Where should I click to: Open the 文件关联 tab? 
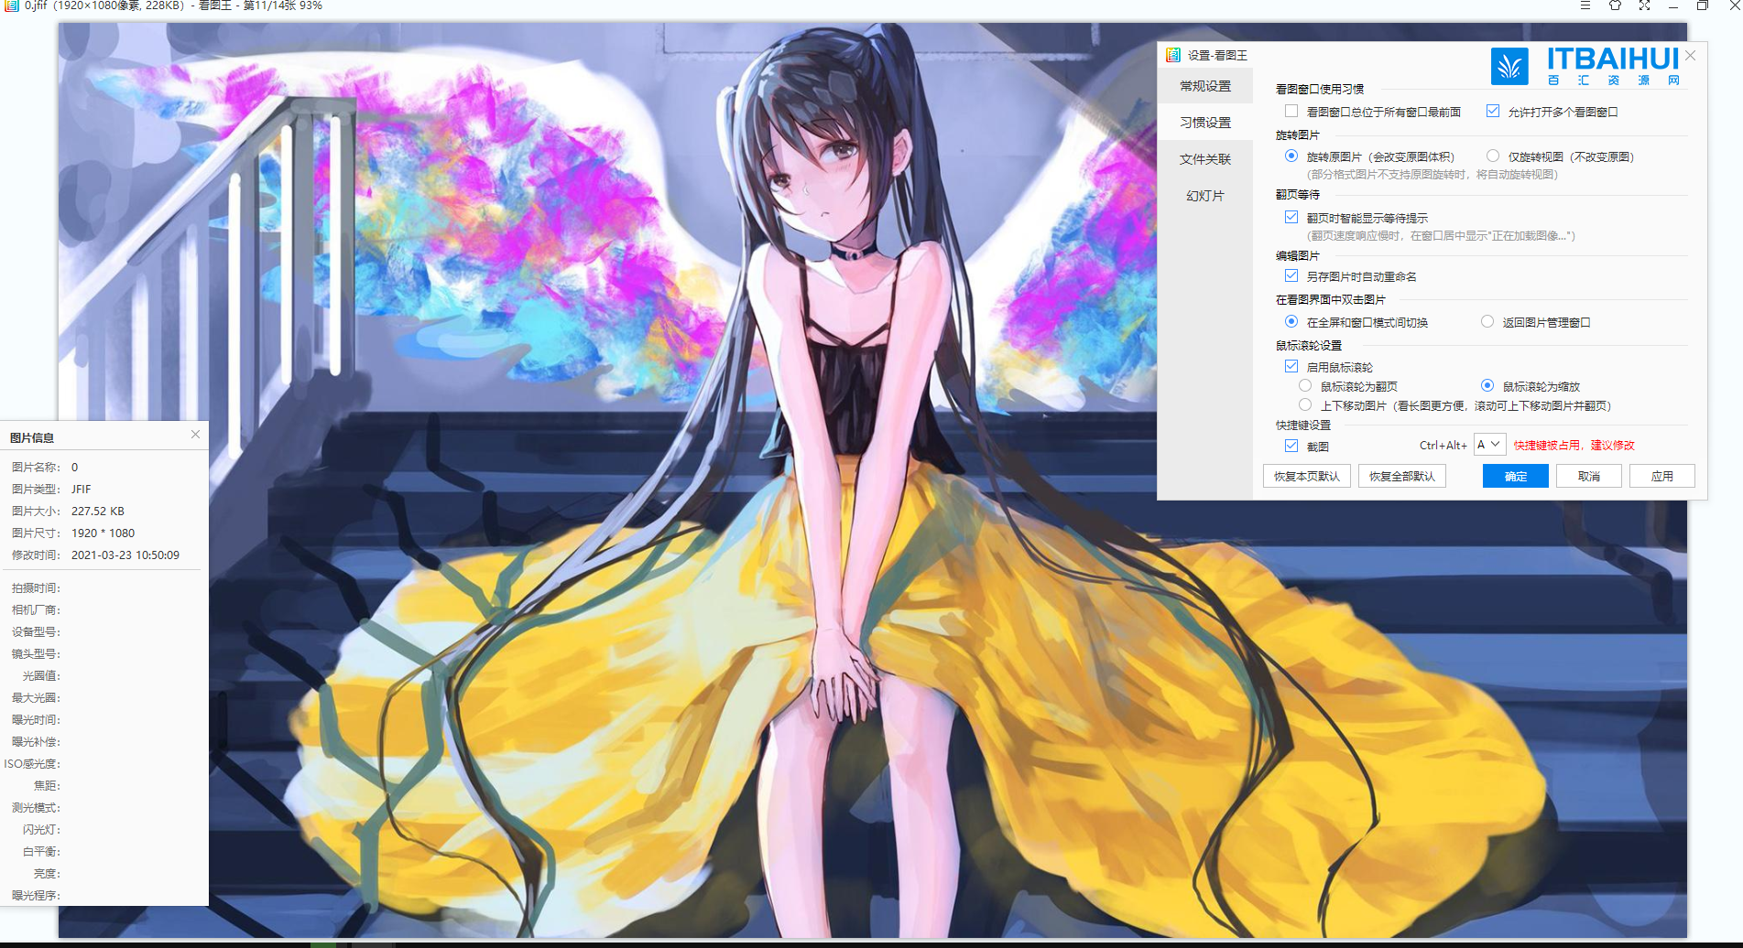(x=1205, y=159)
